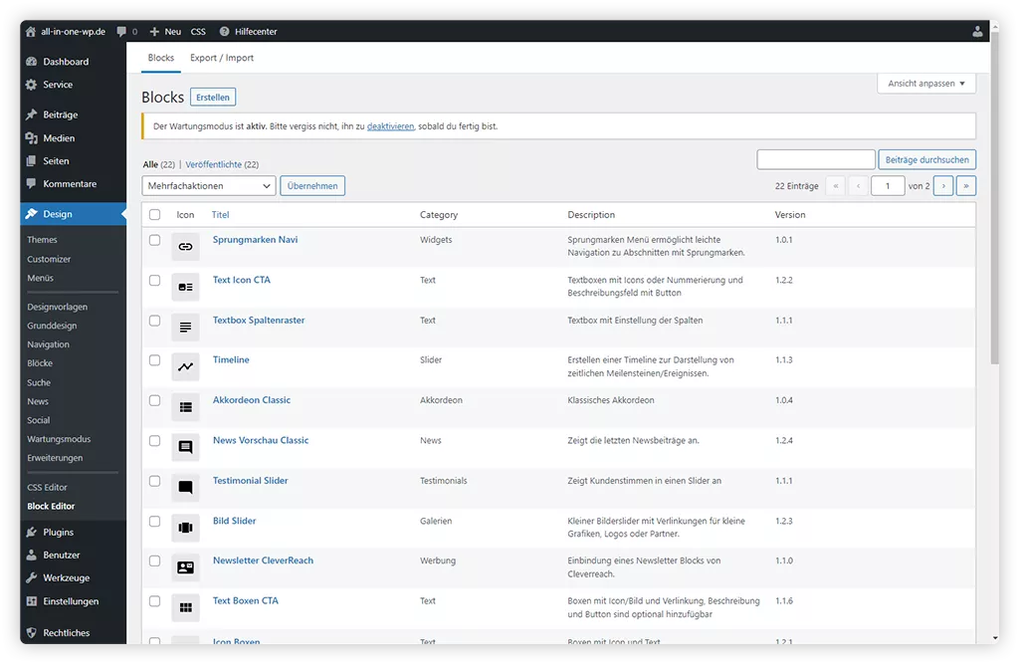This screenshot has width=1019, height=671.
Task: Click the Timeline block chart icon
Action: point(185,366)
